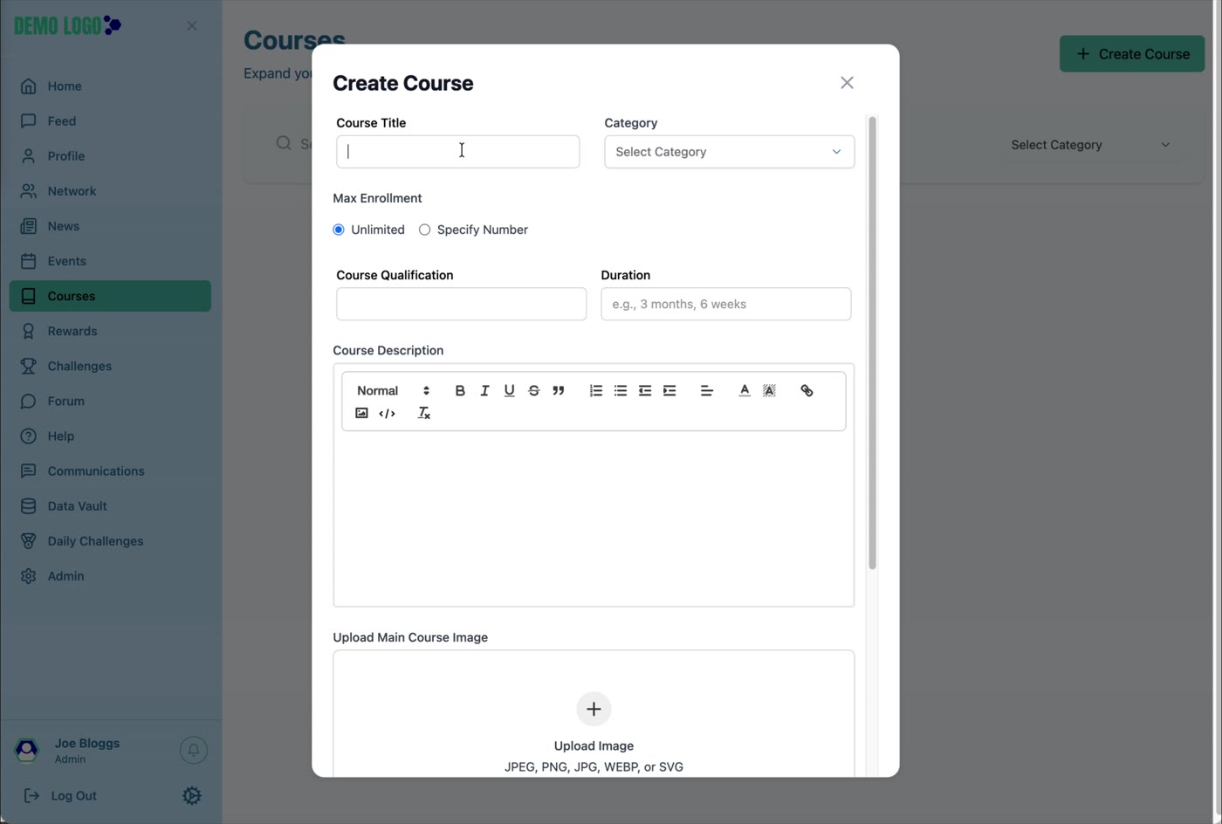Viewport: 1222px width, 824px height.
Task: Click the Create Course button
Action: [1132, 54]
